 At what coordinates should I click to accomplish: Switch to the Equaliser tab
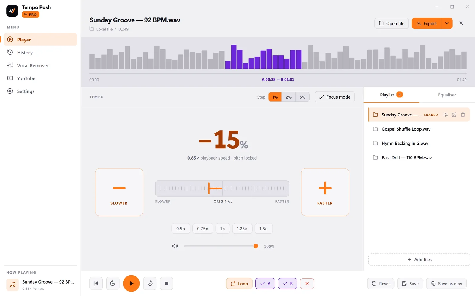point(447,95)
